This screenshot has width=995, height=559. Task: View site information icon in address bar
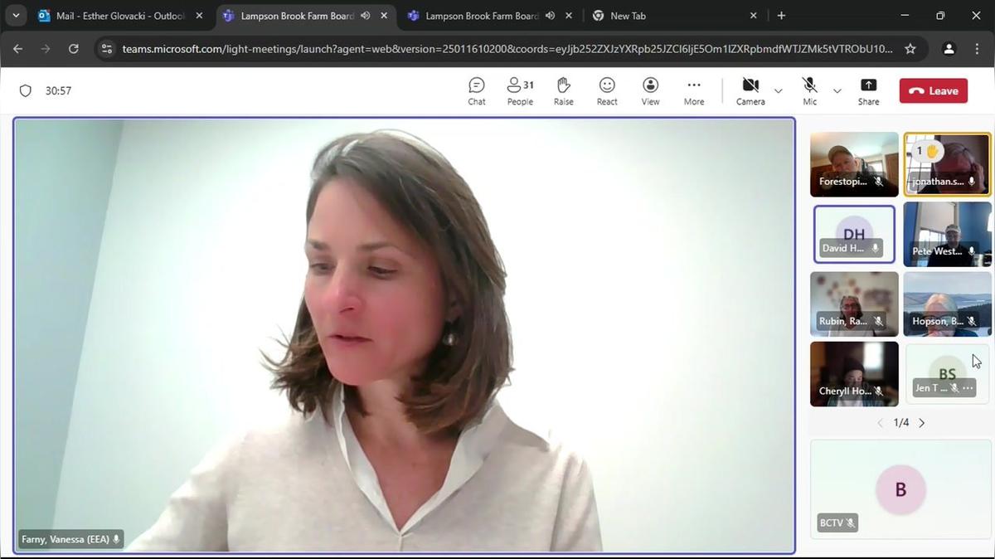pos(106,49)
